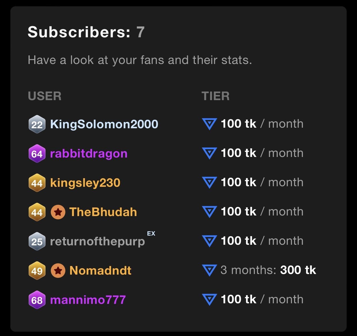Image resolution: width=357 pixels, height=336 pixels.
Task: Click the blue token icon in KingSolomon2000's tier
Action: coord(209,124)
